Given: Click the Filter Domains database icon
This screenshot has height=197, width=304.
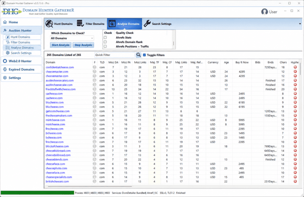Looking at the screenshot, I should (80, 23).
